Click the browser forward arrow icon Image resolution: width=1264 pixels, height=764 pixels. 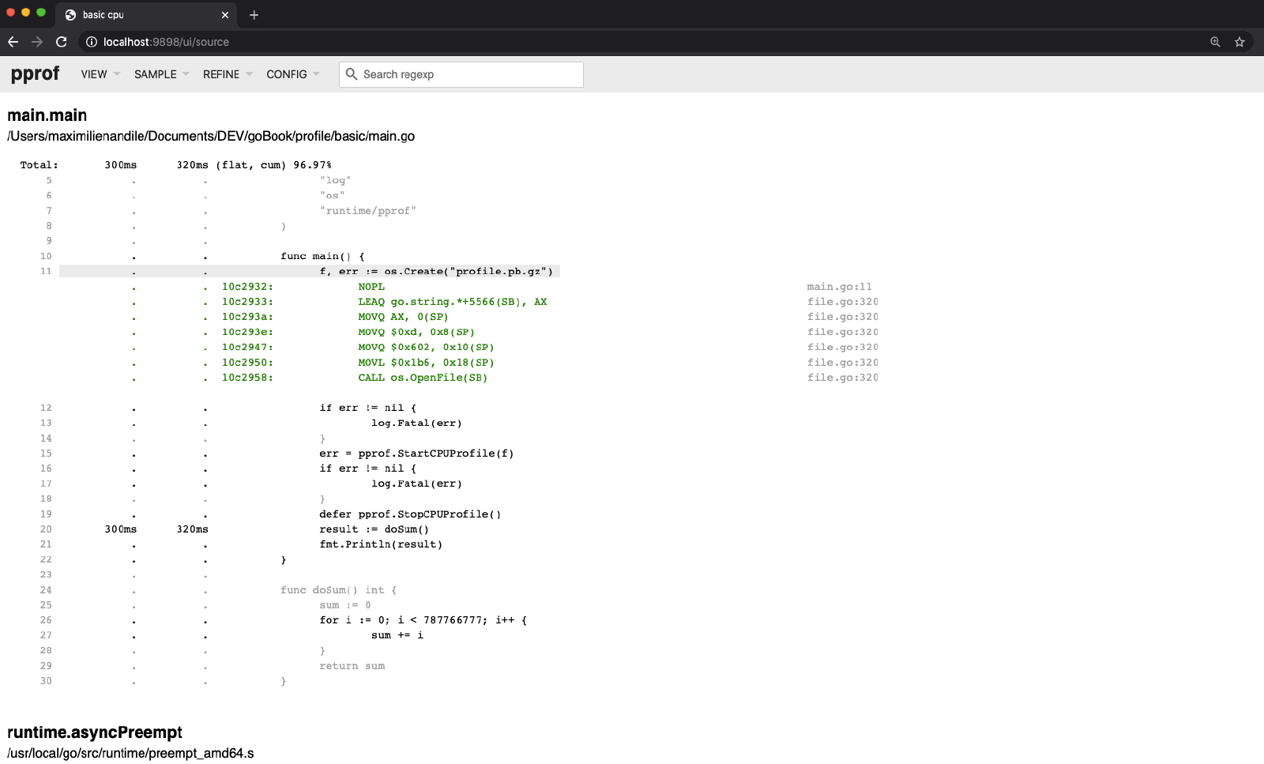click(x=36, y=42)
